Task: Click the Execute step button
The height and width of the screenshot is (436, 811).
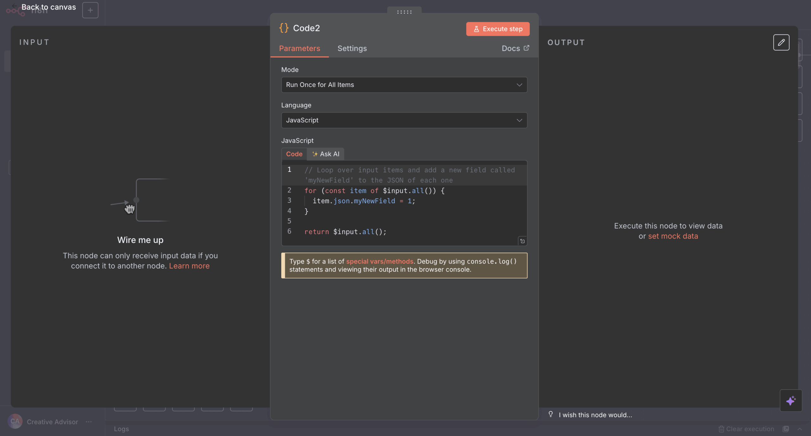Action: tap(497, 29)
